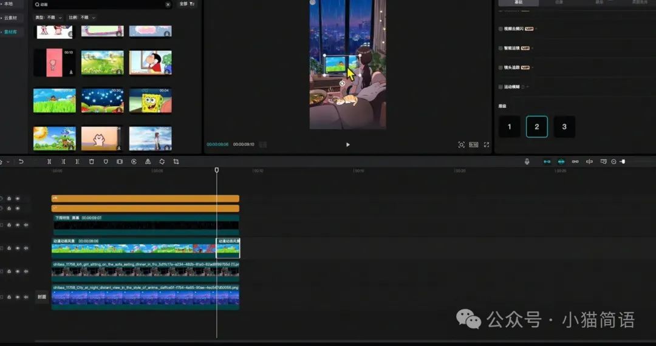Viewport: 656px width, 346px height.
Task: Select layer level 2
Action: pyautogui.click(x=537, y=127)
